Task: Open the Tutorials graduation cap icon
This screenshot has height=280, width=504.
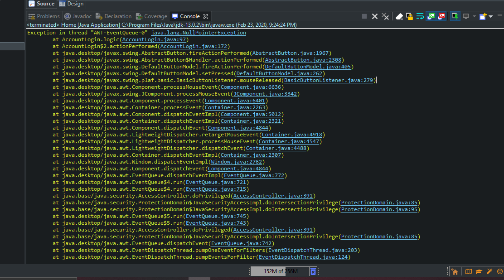Action: pyautogui.click(x=479, y=272)
